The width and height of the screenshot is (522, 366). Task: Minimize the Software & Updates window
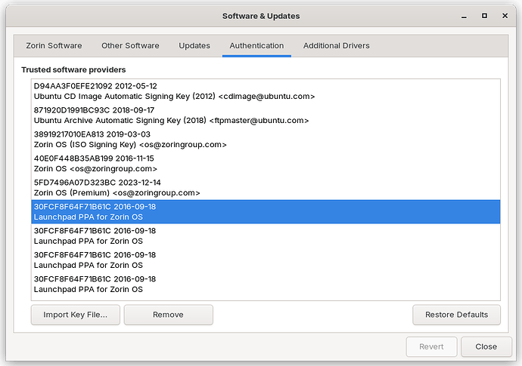point(464,16)
